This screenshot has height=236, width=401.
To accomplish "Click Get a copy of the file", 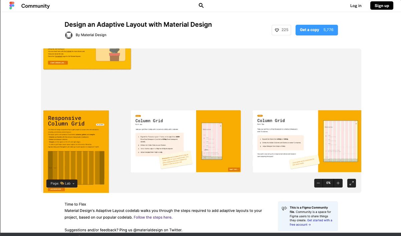I will tap(309, 30).
